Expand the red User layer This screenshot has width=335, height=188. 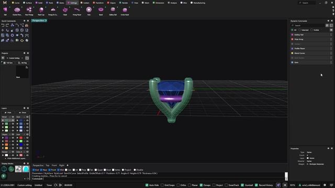coord(17,138)
